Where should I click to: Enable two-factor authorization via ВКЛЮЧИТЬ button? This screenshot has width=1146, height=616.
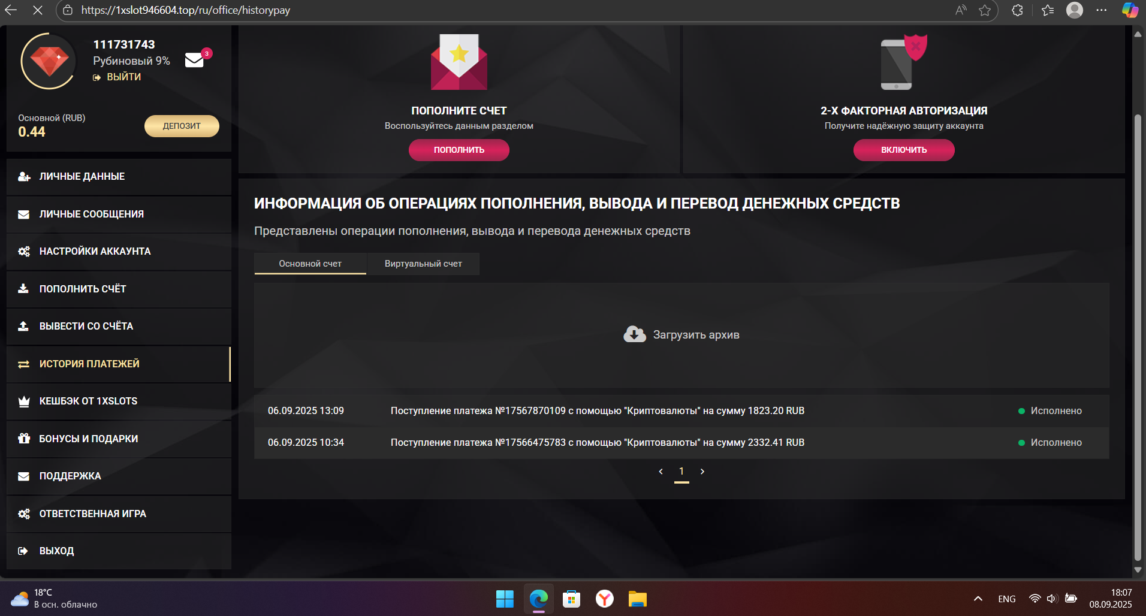[x=904, y=150]
